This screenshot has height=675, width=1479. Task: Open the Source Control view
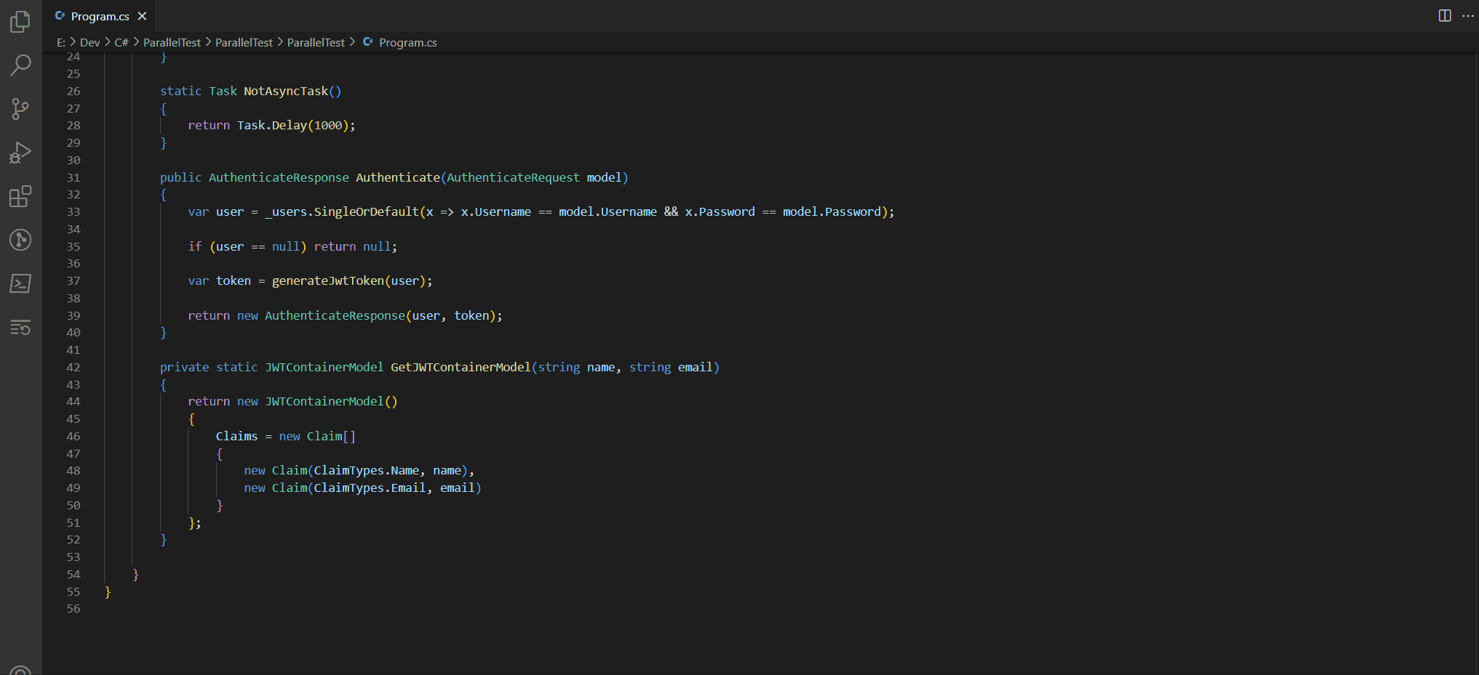20,109
